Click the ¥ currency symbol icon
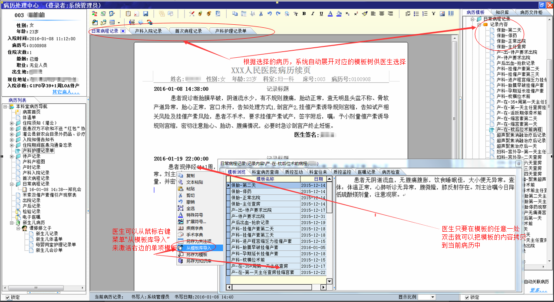This screenshot has width=554, height=302. click(x=434, y=13)
